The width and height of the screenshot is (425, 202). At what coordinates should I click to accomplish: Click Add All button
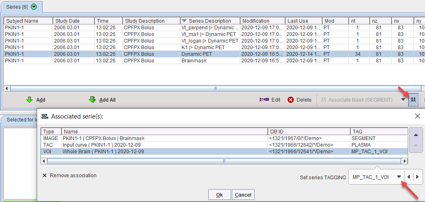[x=102, y=100]
